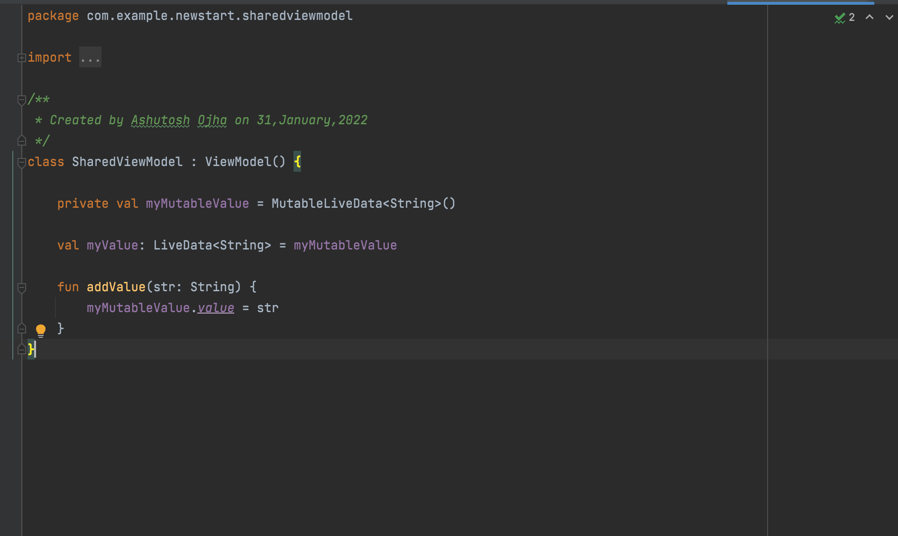Click the blue marker in the top scrollbar stripe
Screen dimensions: 898x536
[x=800, y=3]
